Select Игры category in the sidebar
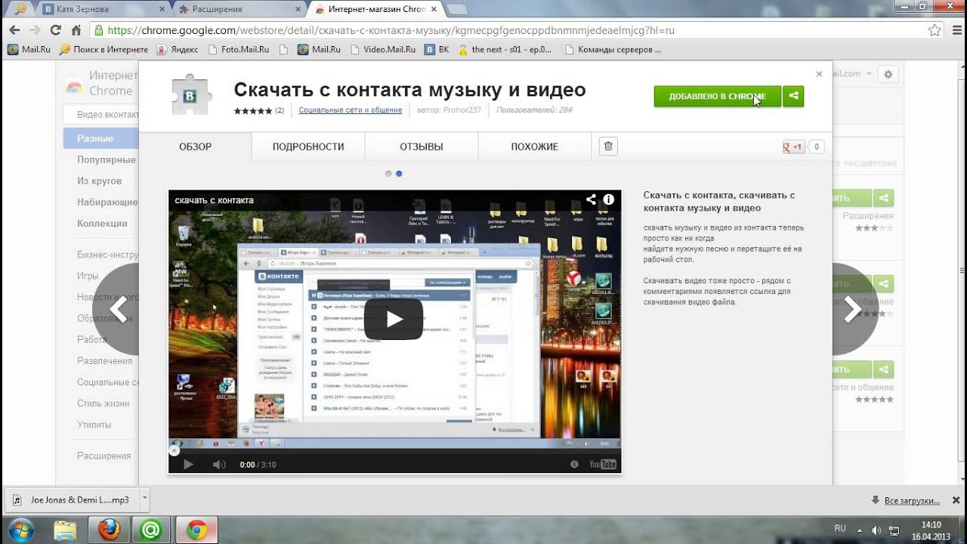Screen dimensions: 967x544 88,276
